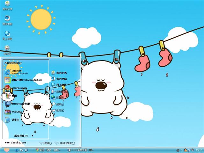204x153 pixels.
Task: Open 网上邻居 in Start menu right column
Action: pos(59,85)
